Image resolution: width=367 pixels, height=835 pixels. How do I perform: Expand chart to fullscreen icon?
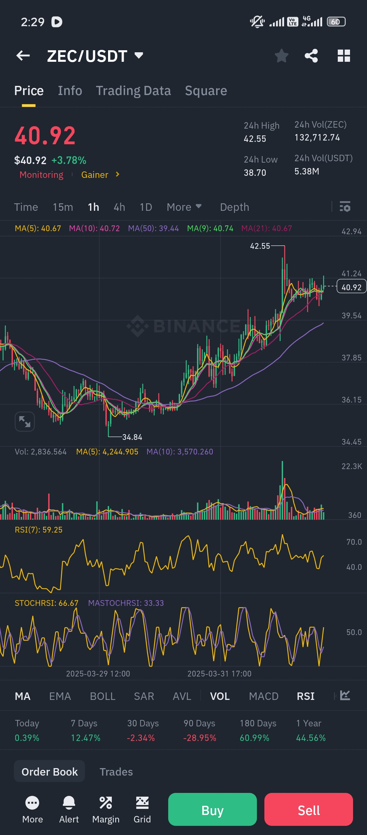(25, 422)
